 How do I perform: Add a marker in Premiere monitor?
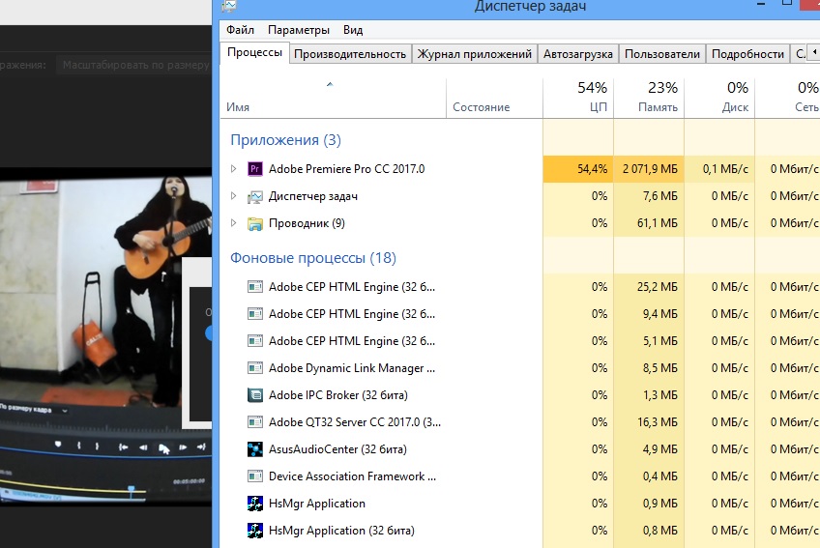pyautogui.click(x=57, y=446)
